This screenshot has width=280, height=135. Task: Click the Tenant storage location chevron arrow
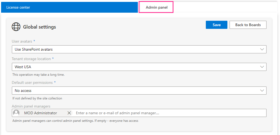coord(262,67)
